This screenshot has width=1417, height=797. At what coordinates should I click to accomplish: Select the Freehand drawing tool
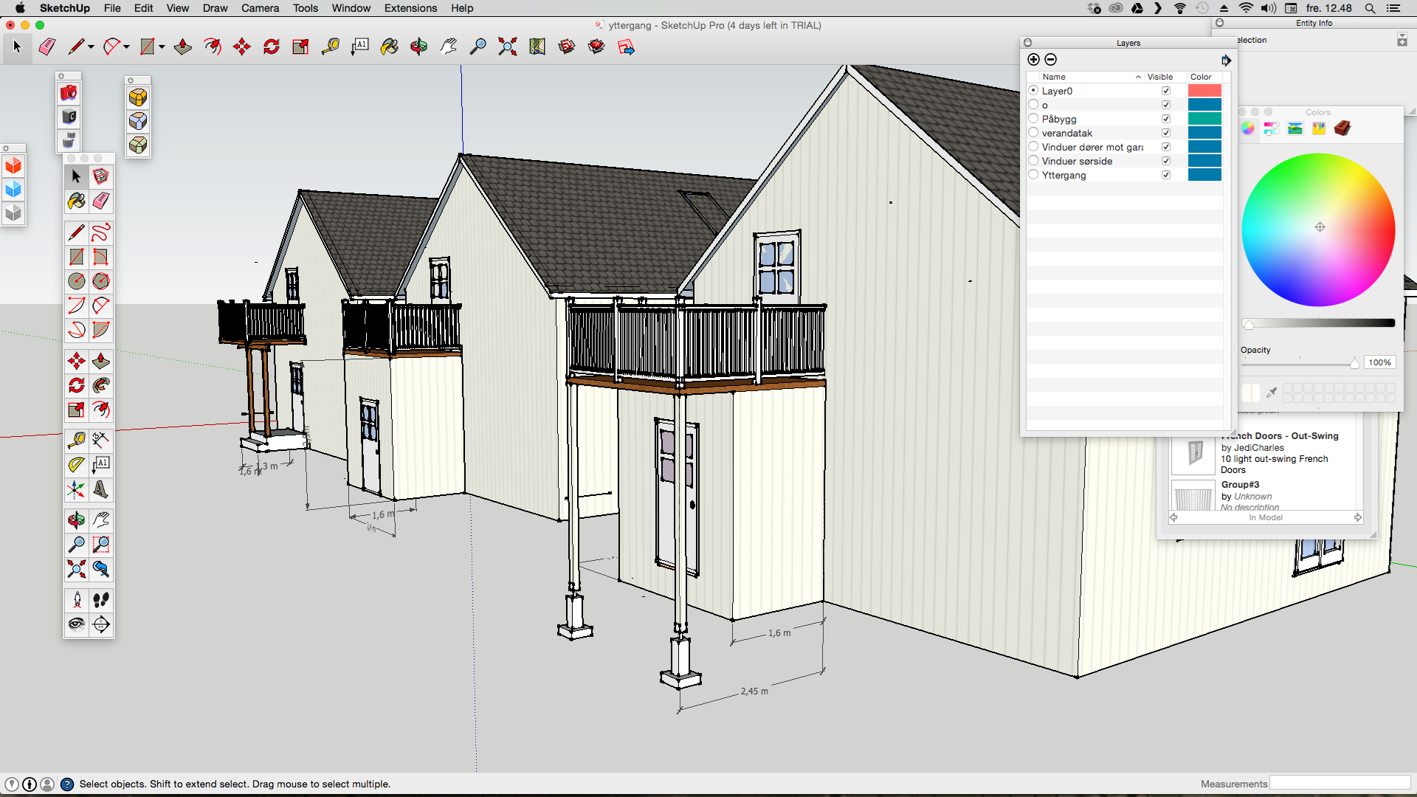101,232
